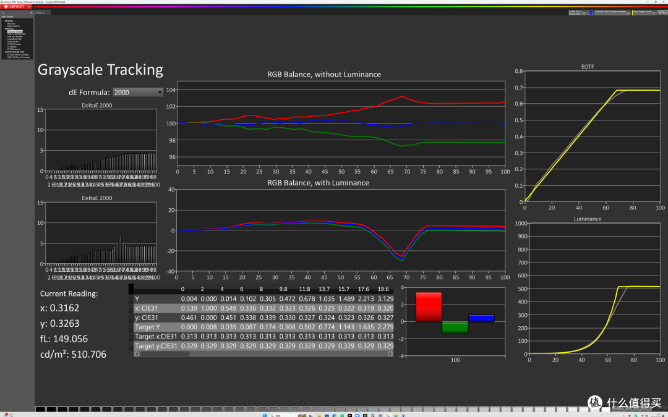Add a new history tab
Viewport: 668px width, 417px height.
tap(48, 13)
